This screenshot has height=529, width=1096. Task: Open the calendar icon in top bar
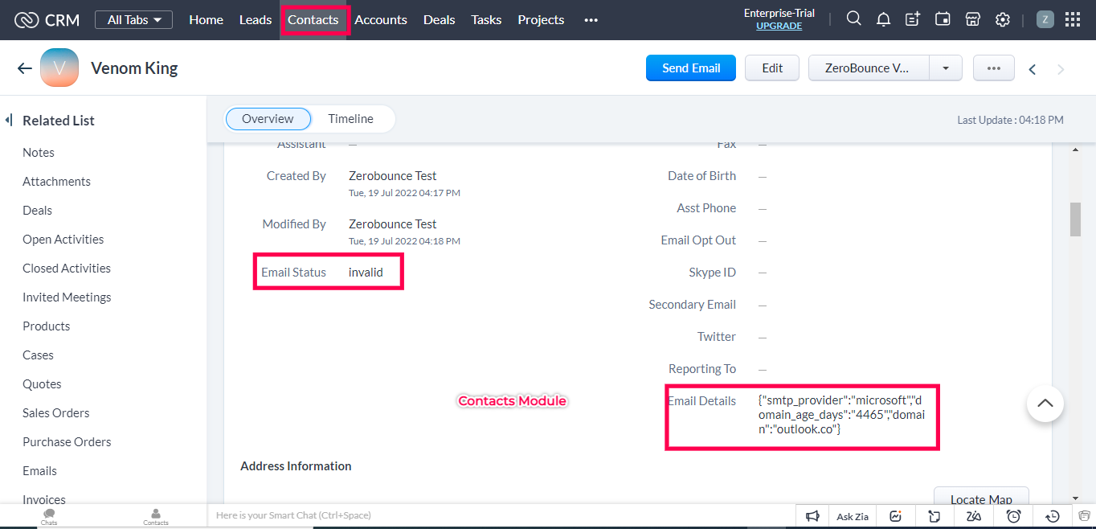coord(943,19)
